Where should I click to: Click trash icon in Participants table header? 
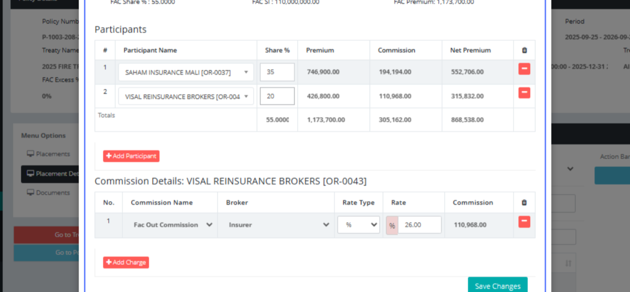(524, 50)
